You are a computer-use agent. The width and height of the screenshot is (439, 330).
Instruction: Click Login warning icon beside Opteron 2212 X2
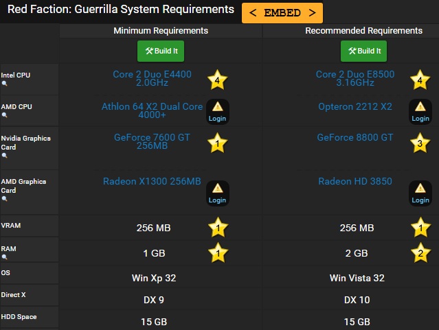point(420,112)
